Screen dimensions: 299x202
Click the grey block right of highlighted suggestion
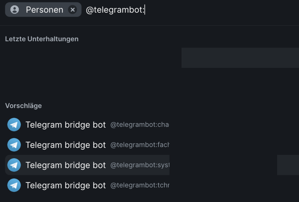point(288,165)
